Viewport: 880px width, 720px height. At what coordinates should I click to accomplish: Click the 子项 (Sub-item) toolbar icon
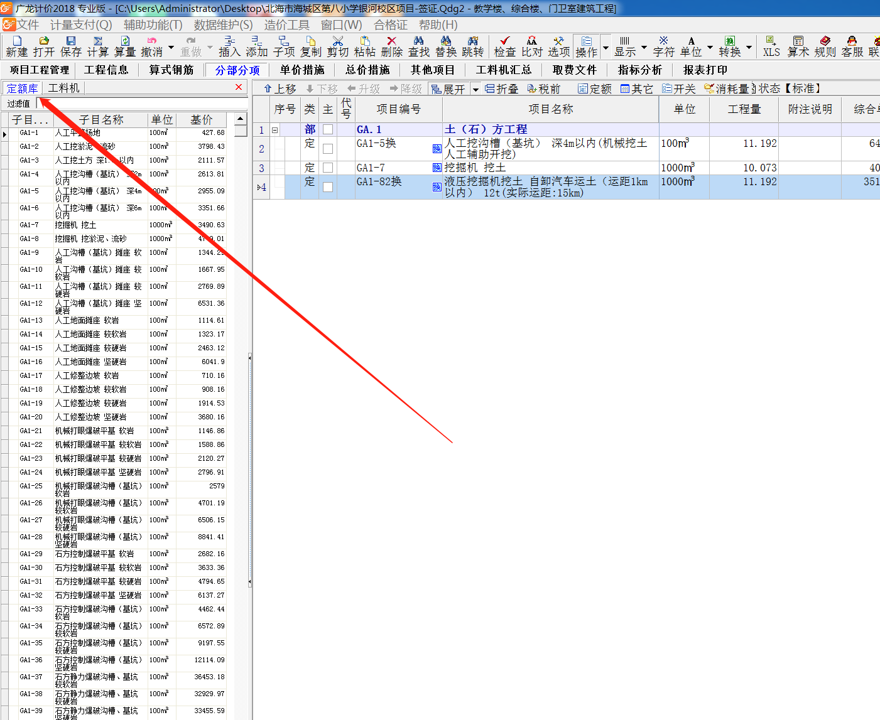pos(284,46)
